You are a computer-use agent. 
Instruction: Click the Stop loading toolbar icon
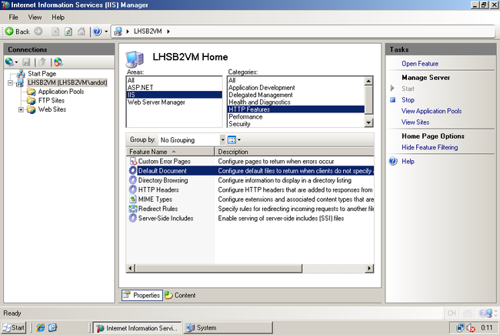click(55, 32)
